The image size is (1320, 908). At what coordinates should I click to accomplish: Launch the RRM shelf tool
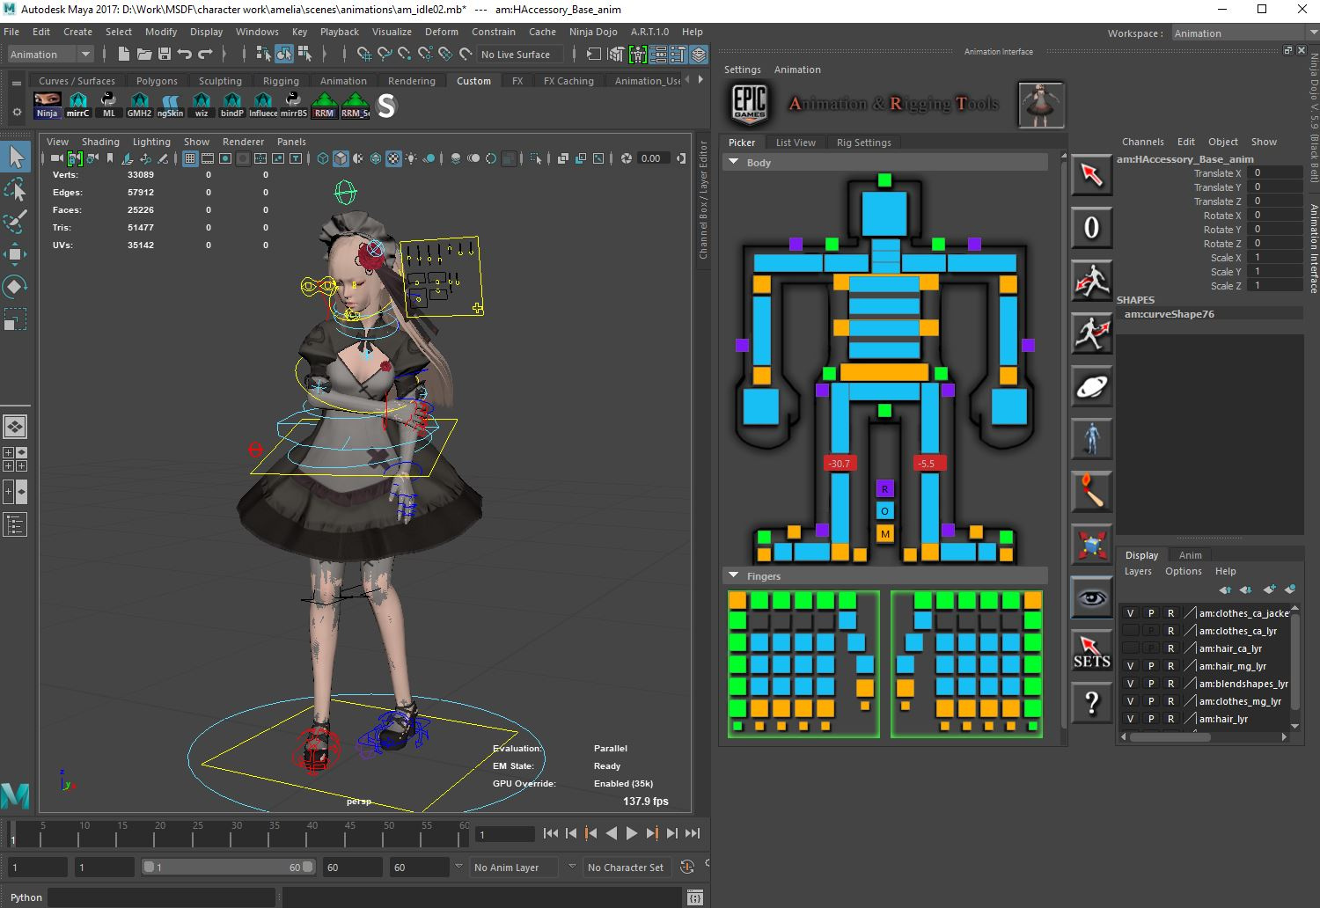point(324,106)
